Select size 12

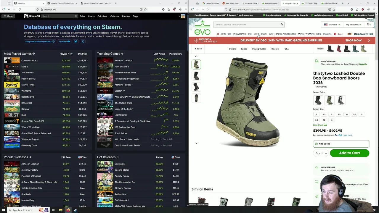tap(324, 120)
